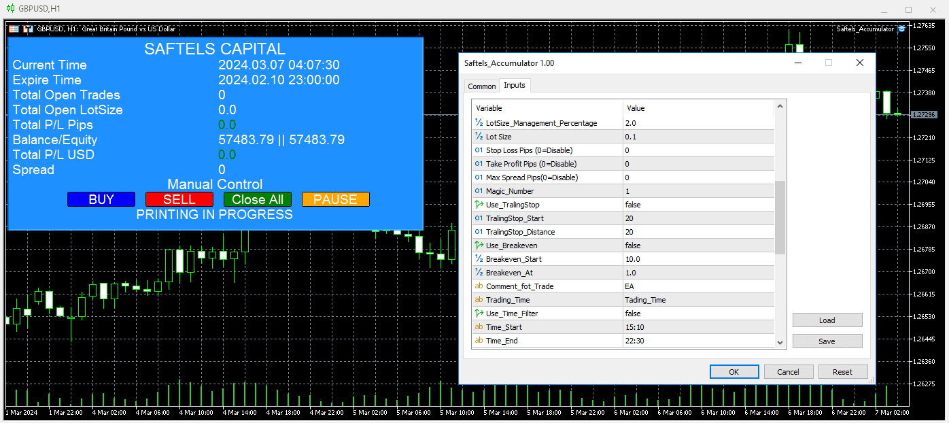Viewport: 949px width, 423px height.
Task: Click the Saftels_Accumulator label on chart
Action: (865, 29)
